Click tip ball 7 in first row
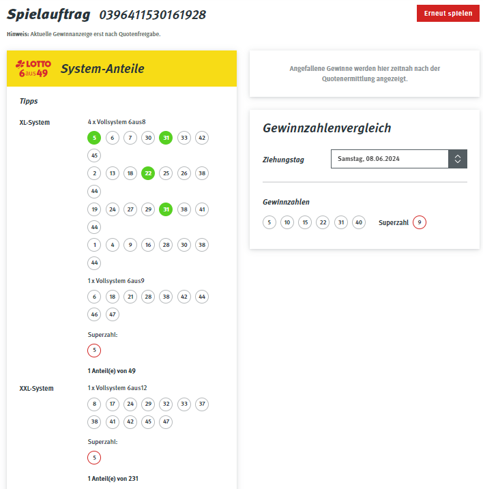 (130, 138)
